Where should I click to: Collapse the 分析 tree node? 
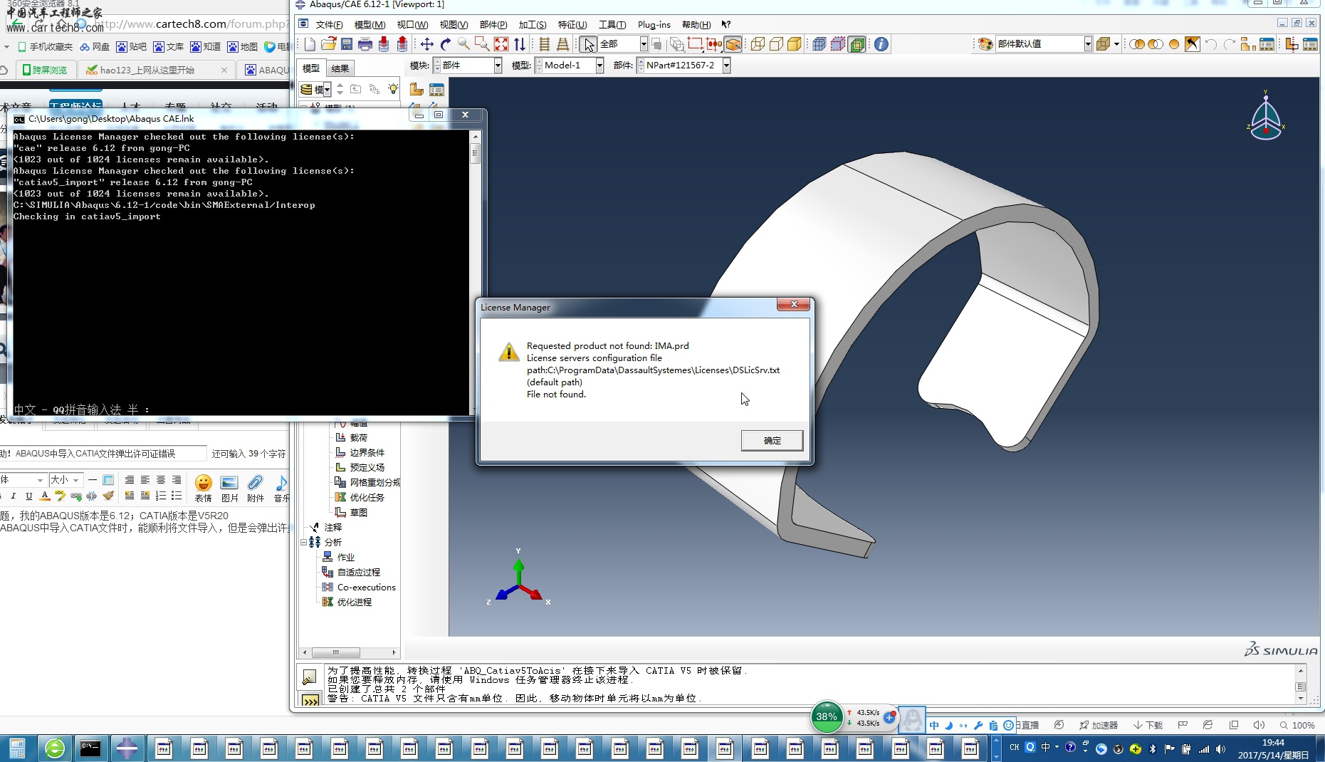click(x=303, y=542)
